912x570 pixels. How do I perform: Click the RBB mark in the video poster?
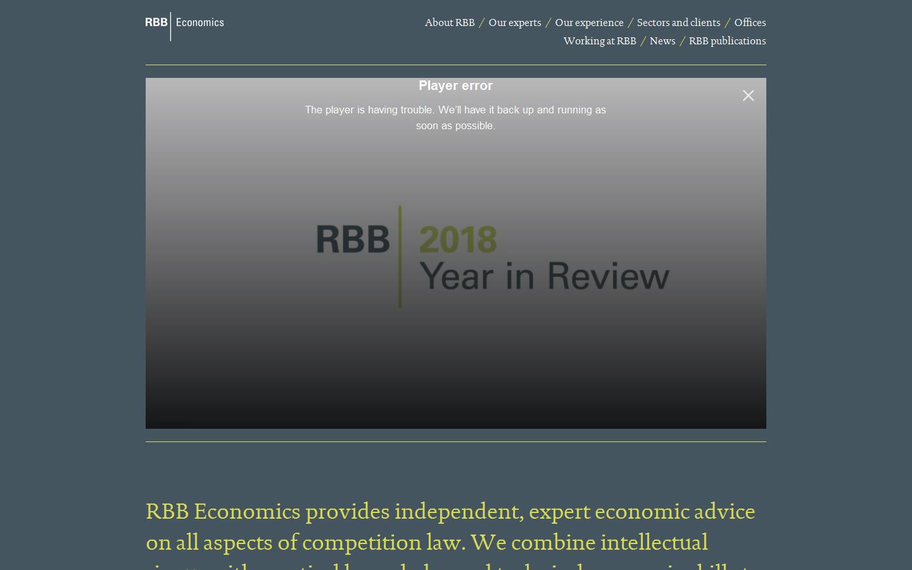point(353,239)
